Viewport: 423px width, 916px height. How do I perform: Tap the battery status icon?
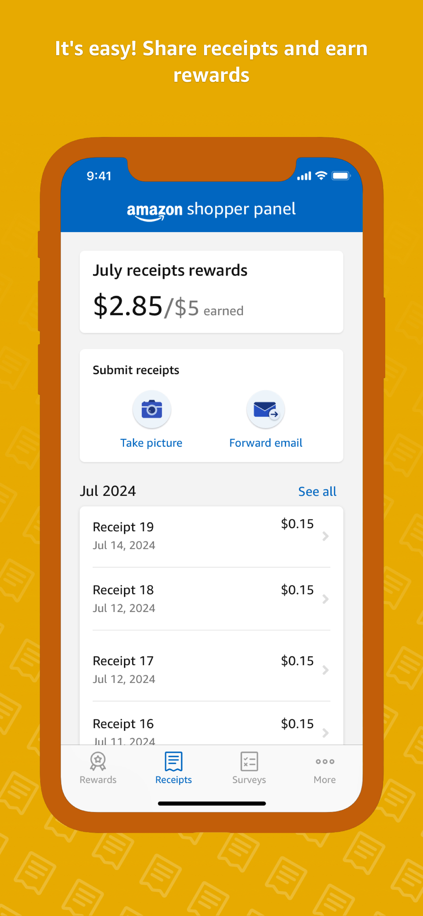341,175
